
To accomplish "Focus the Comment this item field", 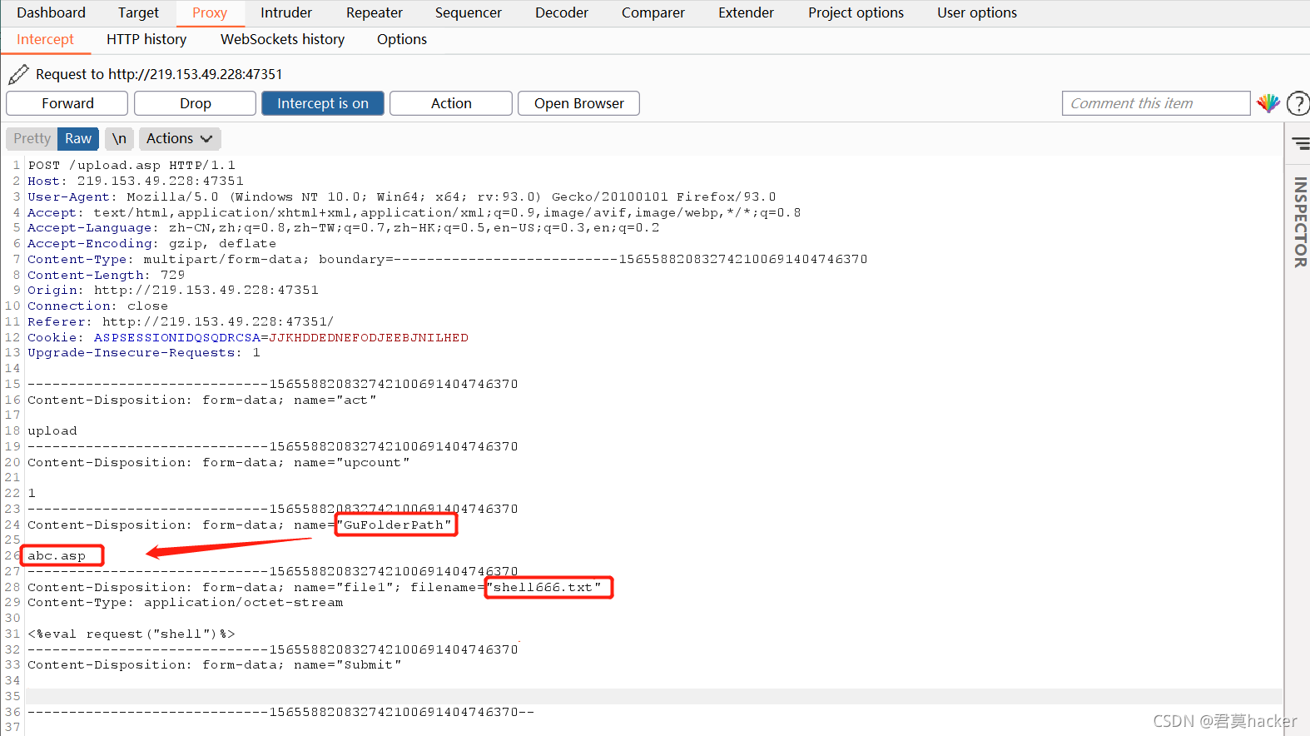I will click(x=1156, y=103).
